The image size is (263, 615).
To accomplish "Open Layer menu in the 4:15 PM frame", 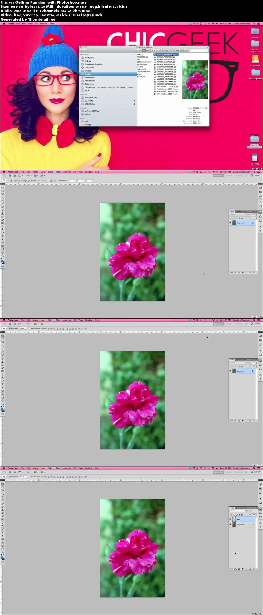I will pyautogui.click(x=43, y=320).
